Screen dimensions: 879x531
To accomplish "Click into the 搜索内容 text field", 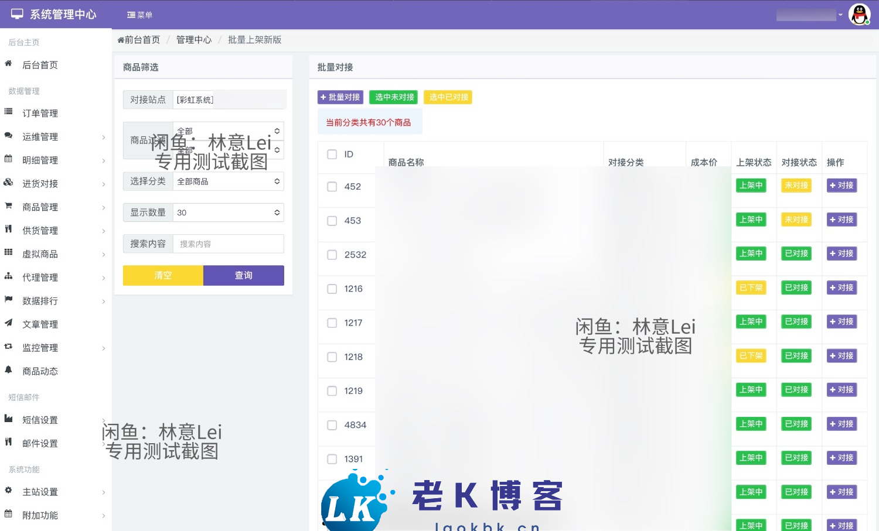I will pyautogui.click(x=228, y=244).
